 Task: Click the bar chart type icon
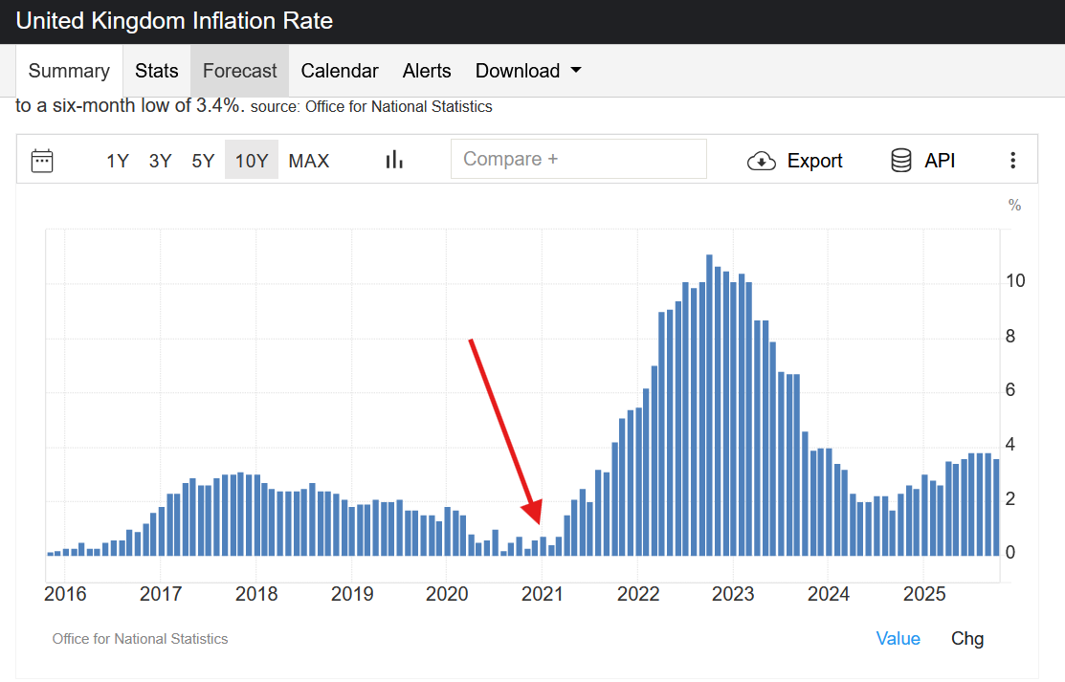(x=394, y=161)
